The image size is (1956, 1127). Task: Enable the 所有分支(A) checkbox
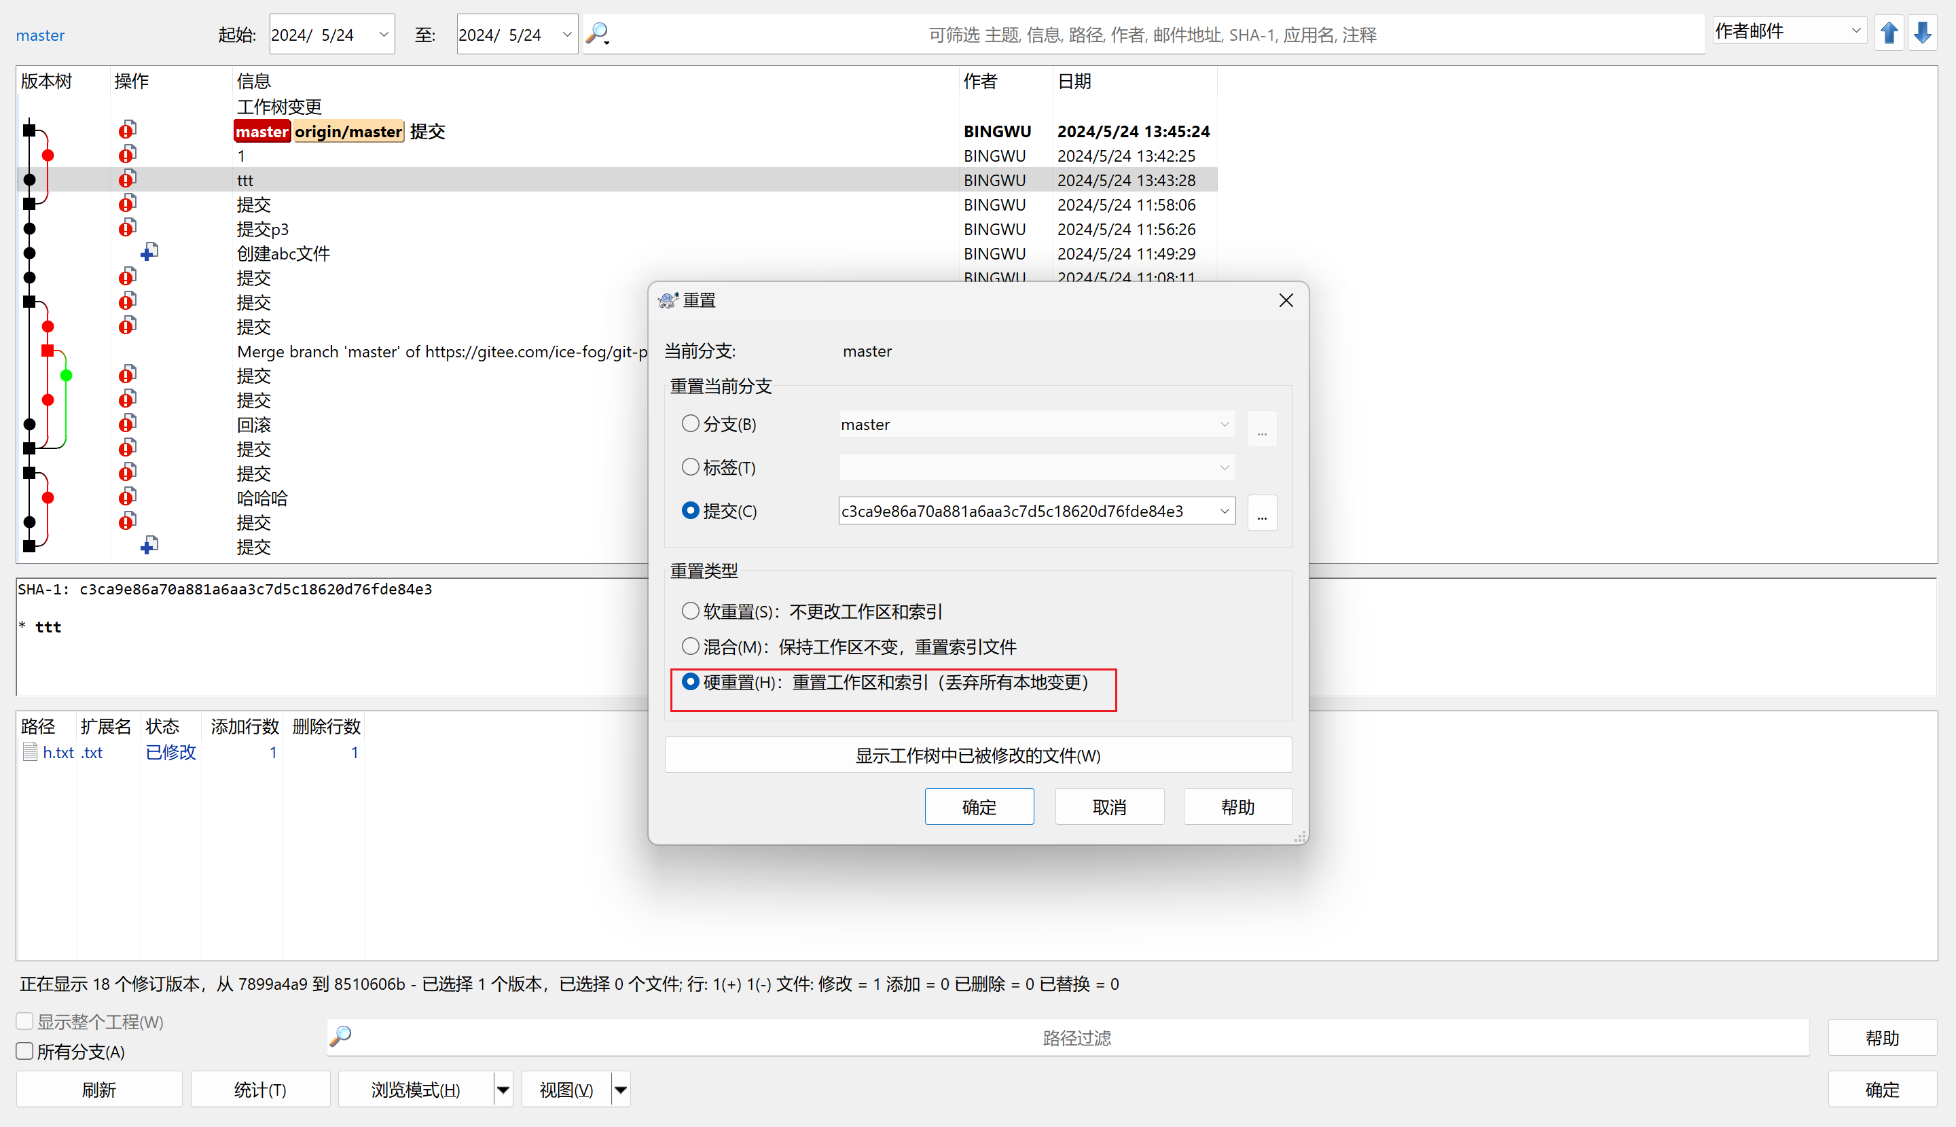point(24,1051)
